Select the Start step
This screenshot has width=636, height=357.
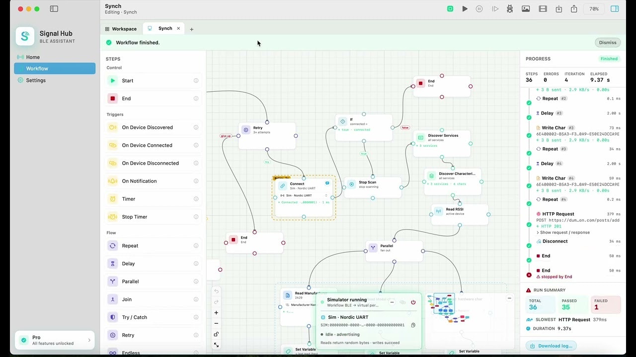pyautogui.click(x=154, y=80)
